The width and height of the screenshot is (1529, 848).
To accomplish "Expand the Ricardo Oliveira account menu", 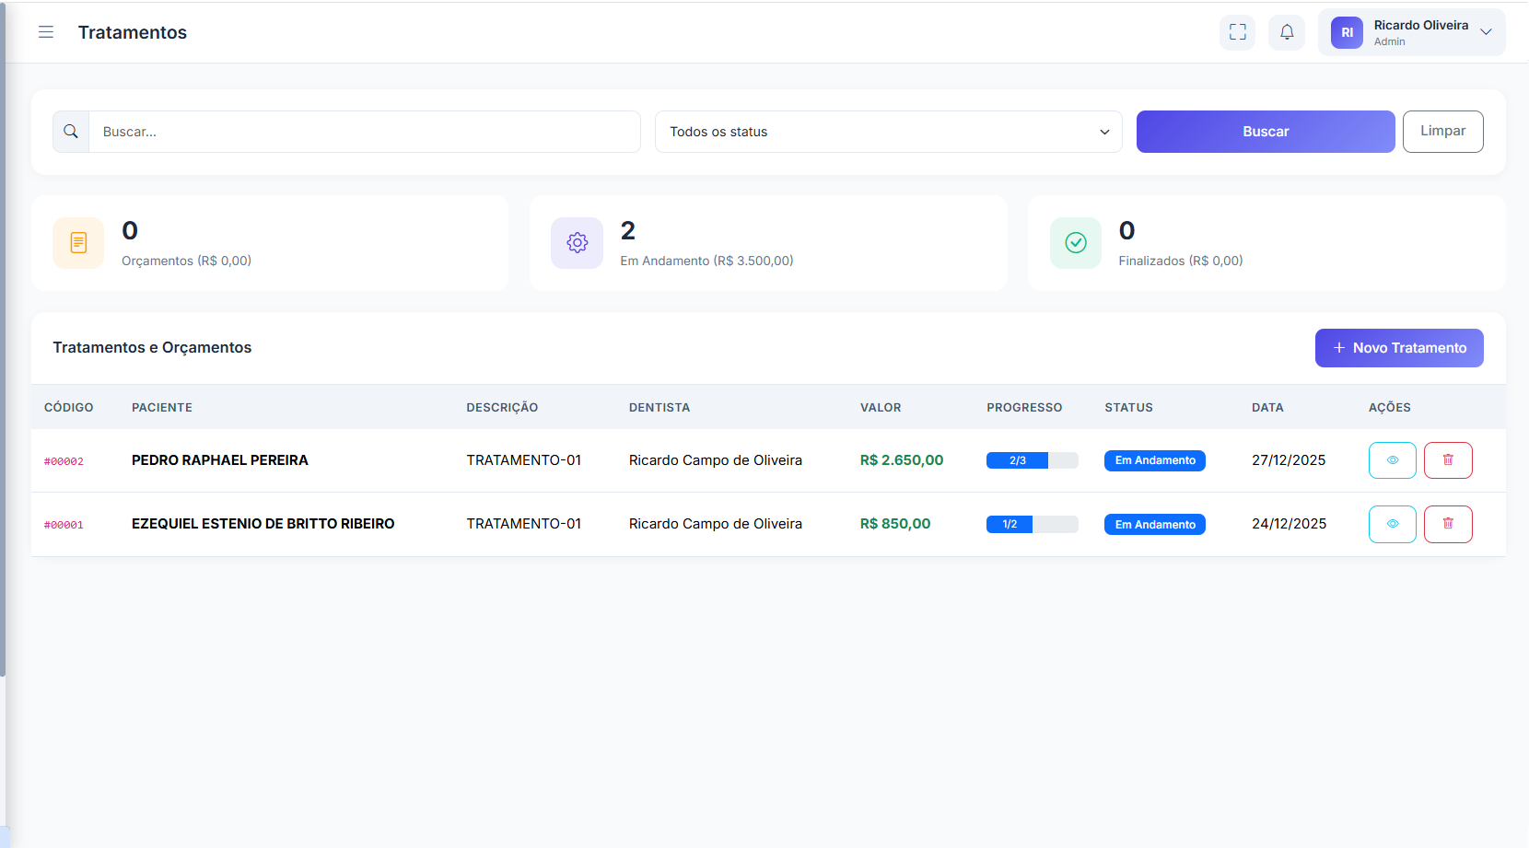I will [1485, 32].
